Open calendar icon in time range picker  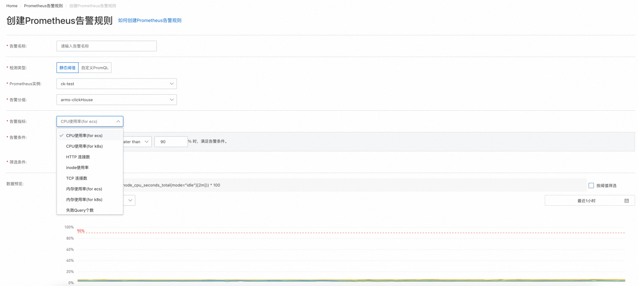pyautogui.click(x=627, y=201)
